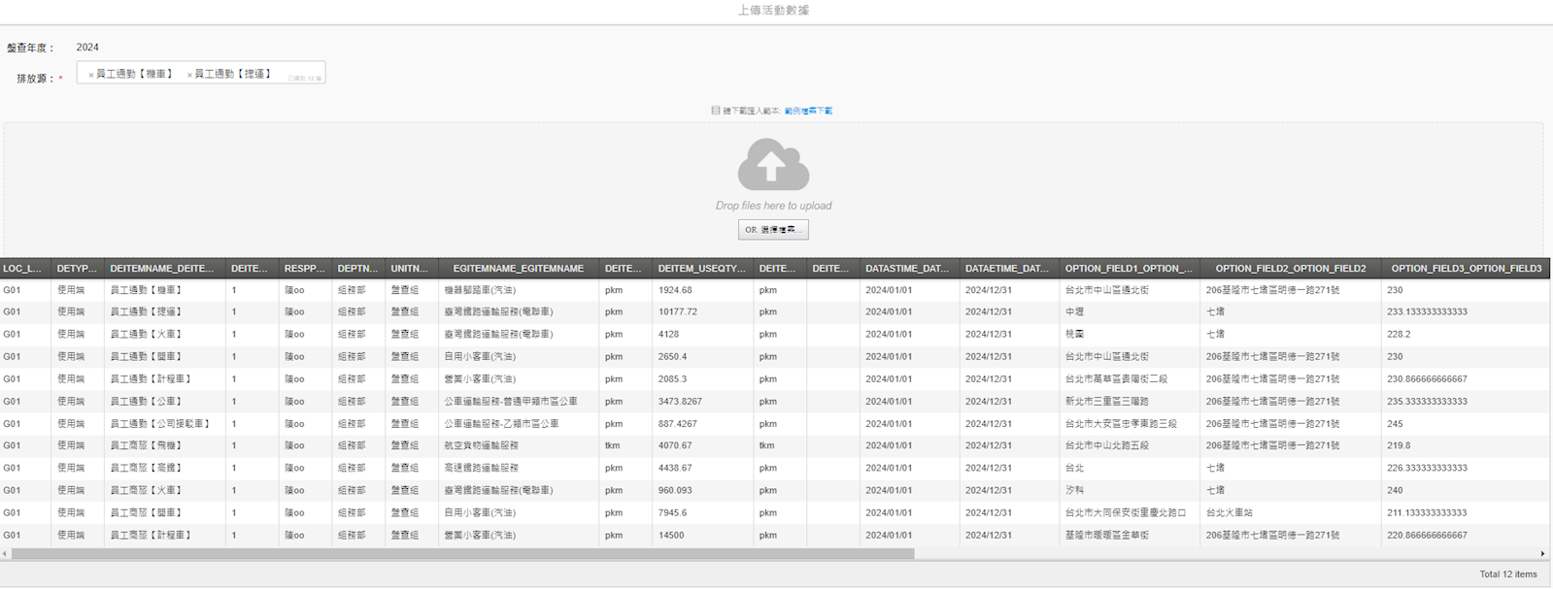Click the drop files upload area text
The image size is (1553, 589).
(773, 206)
